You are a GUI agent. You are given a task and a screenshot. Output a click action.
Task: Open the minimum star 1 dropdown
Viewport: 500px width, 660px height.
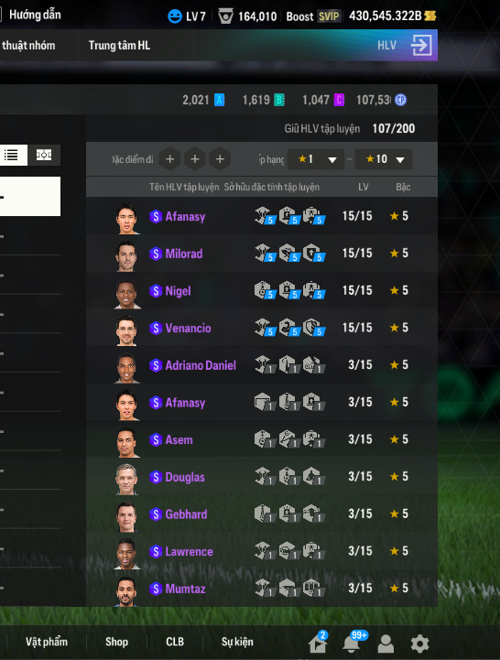[x=316, y=159]
